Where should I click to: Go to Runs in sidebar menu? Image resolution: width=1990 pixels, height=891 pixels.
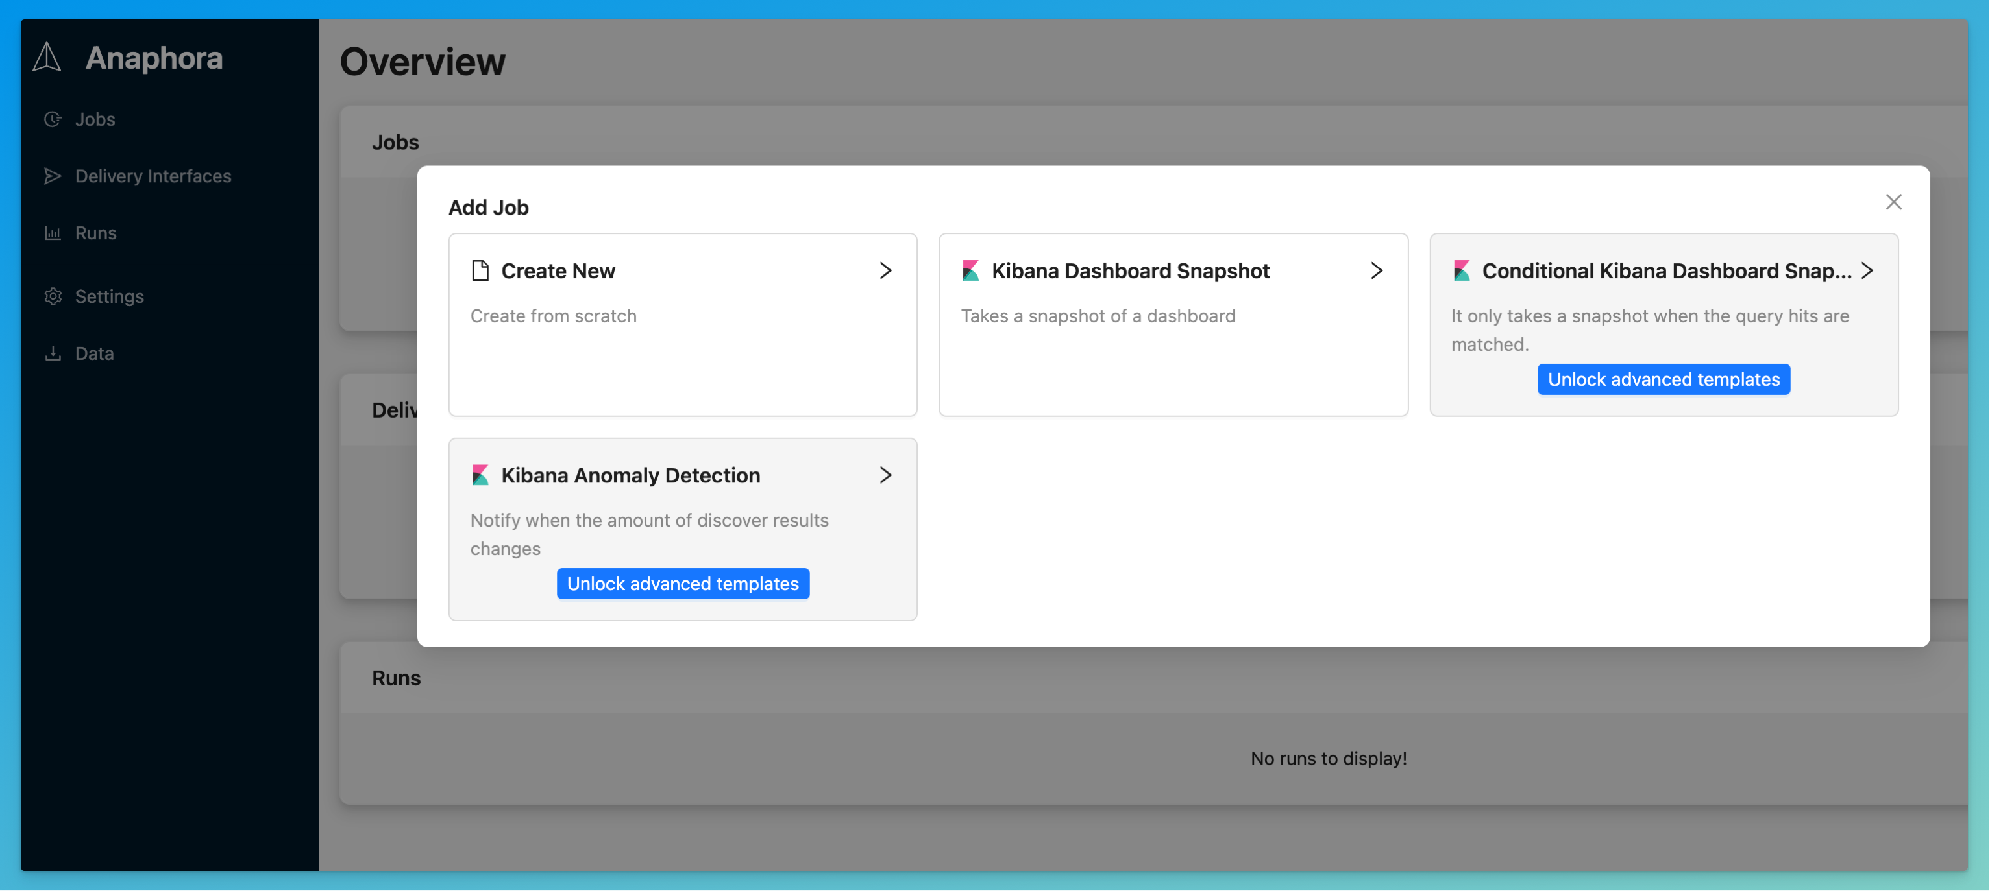pyautogui.click(x=96, y=232)
